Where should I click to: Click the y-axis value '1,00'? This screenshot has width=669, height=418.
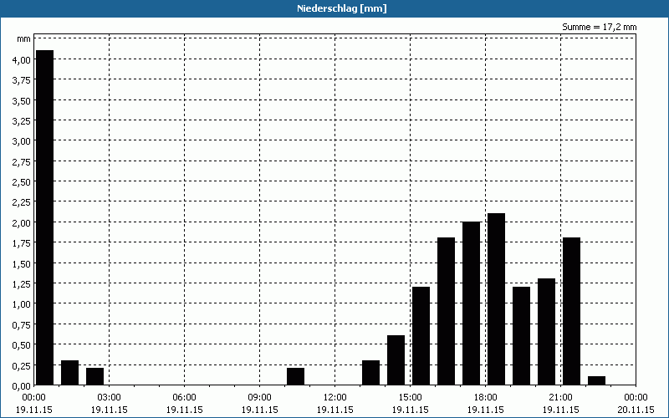coord(22,304)
